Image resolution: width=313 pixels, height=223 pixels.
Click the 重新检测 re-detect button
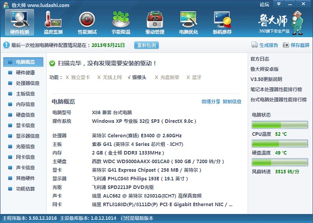pos(146,45)
